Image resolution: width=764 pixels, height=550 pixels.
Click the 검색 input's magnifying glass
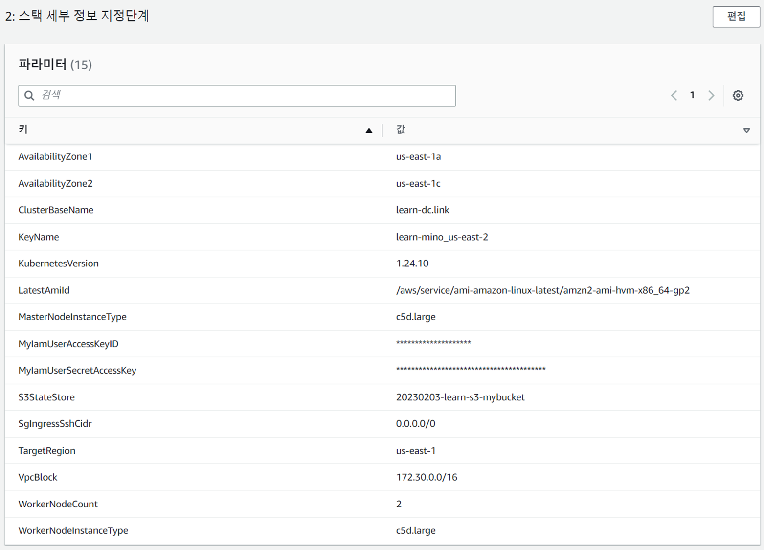pos(29,95)
